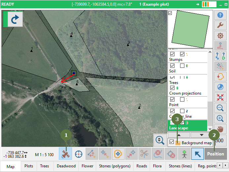This screenshot has width=229, height=172.
Task: Activate the hand pan tool
Action: (220, 129)
